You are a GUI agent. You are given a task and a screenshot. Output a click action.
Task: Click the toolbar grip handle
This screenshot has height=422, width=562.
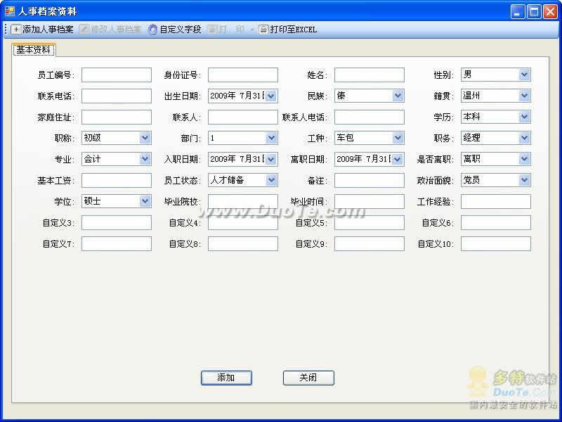6,30
